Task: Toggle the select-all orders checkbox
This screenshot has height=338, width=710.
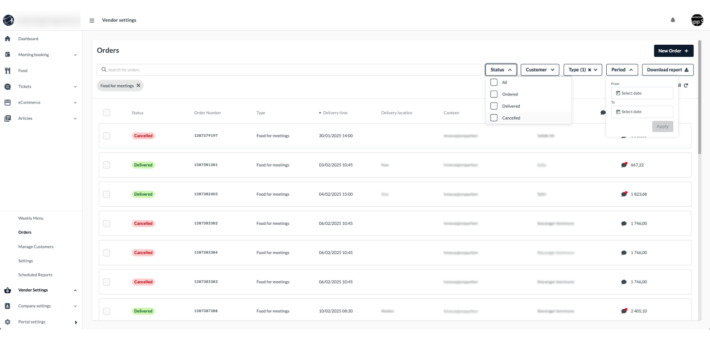Action: coord(106,113)
